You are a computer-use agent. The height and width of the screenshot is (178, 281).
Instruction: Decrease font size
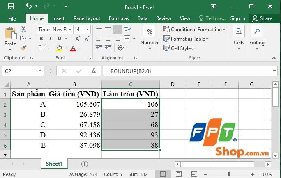click(87, 39)
